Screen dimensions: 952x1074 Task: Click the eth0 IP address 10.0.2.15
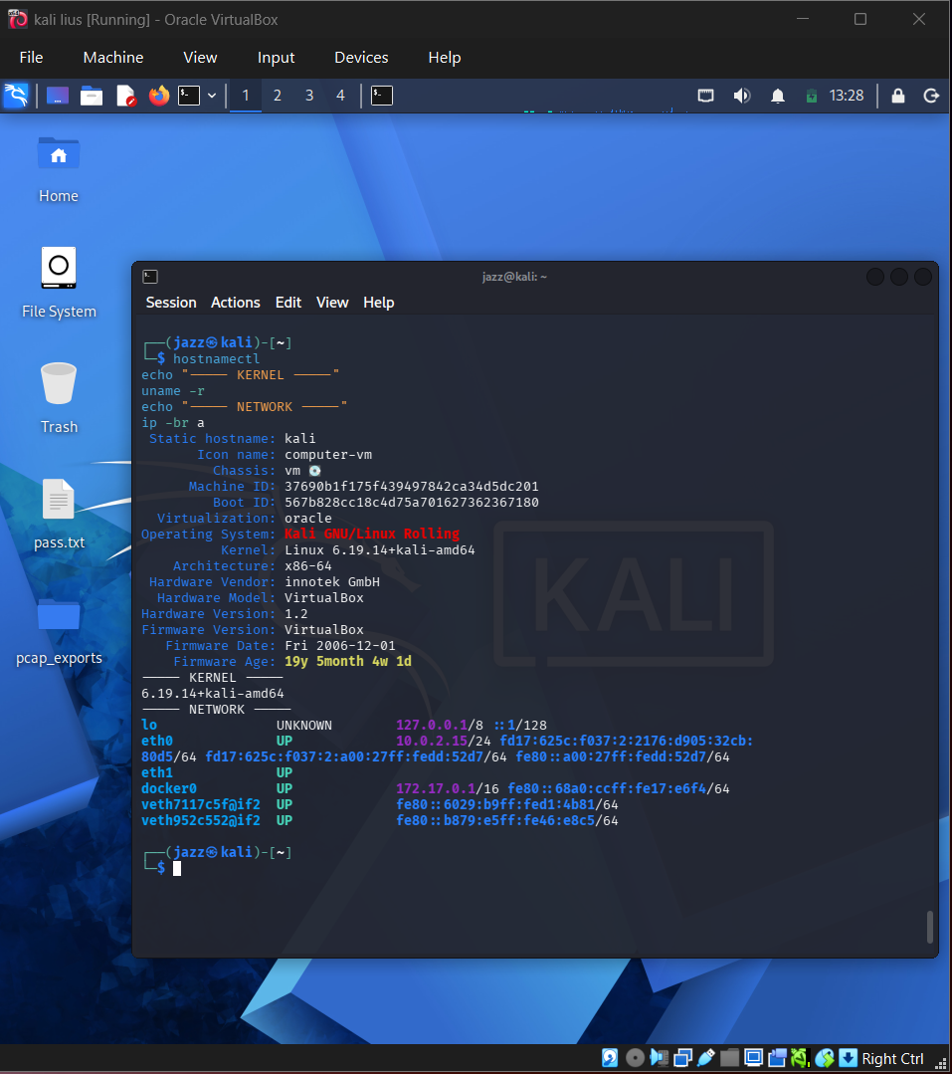(431, 742)
